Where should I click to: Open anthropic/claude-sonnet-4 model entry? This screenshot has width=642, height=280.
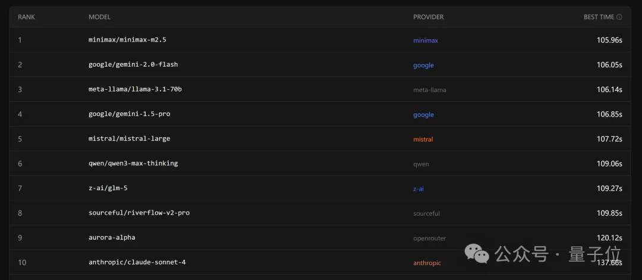(x=137, y=262)
